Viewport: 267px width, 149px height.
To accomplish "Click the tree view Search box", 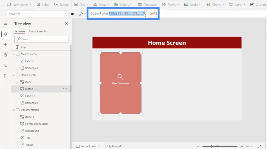I will point(41,39).
